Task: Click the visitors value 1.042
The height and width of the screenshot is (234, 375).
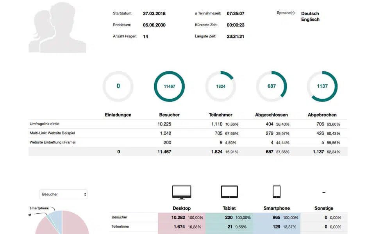Action: [166, 133]
